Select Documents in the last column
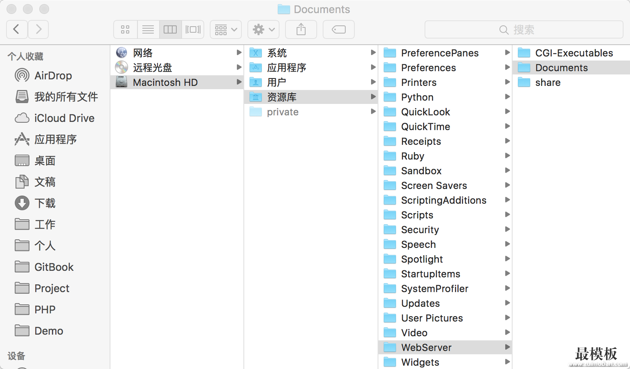630x369 pixels. point(571,67)
